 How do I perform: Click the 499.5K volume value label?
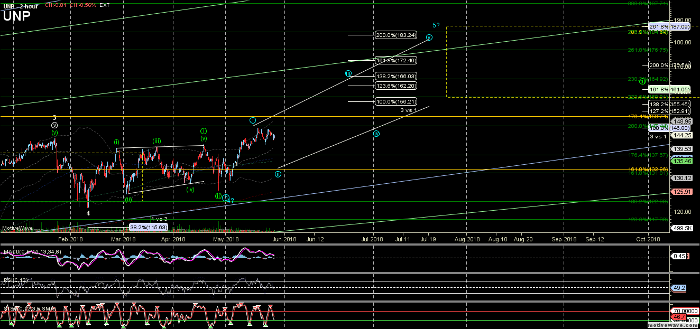680,228
